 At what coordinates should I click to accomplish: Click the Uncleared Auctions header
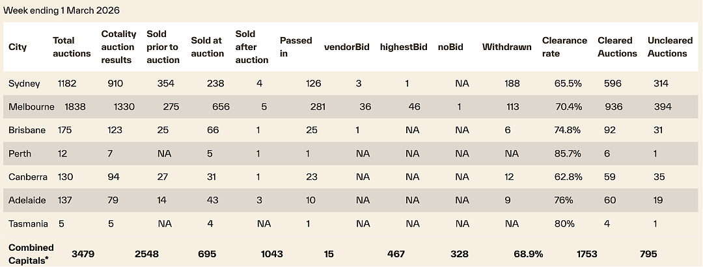(x=670, y=47)
